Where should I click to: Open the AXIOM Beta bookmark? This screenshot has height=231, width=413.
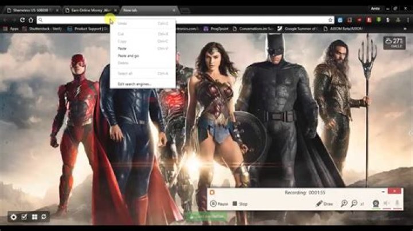342,29
